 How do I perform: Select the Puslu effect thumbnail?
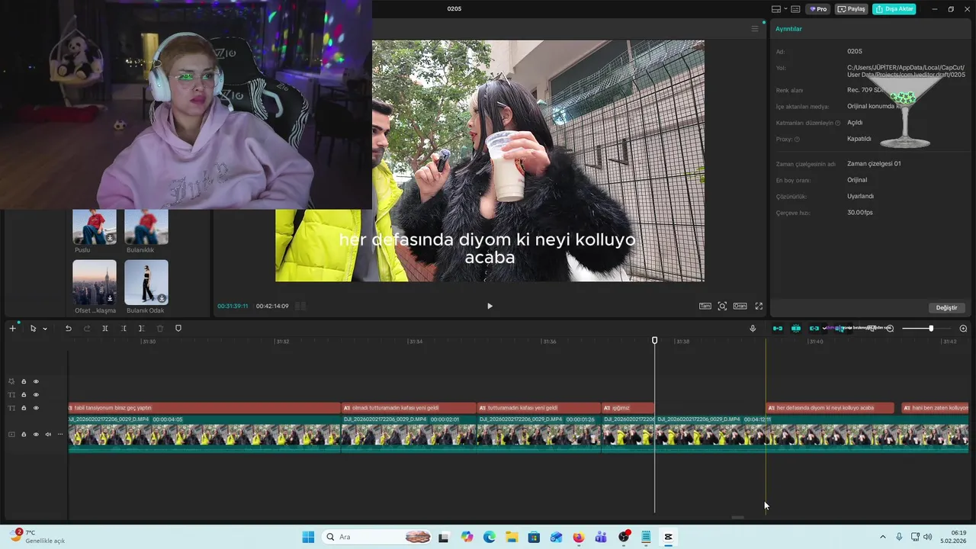point(95,226)
